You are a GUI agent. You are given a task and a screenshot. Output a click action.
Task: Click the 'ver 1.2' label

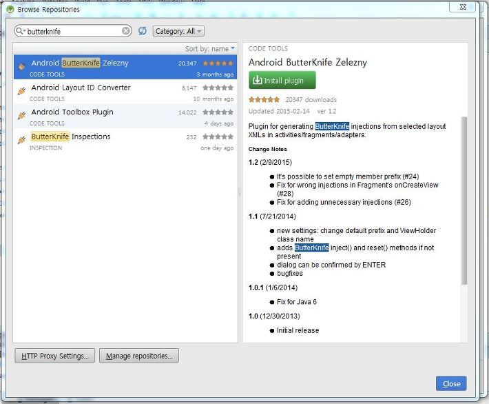(x=327, y=111)
